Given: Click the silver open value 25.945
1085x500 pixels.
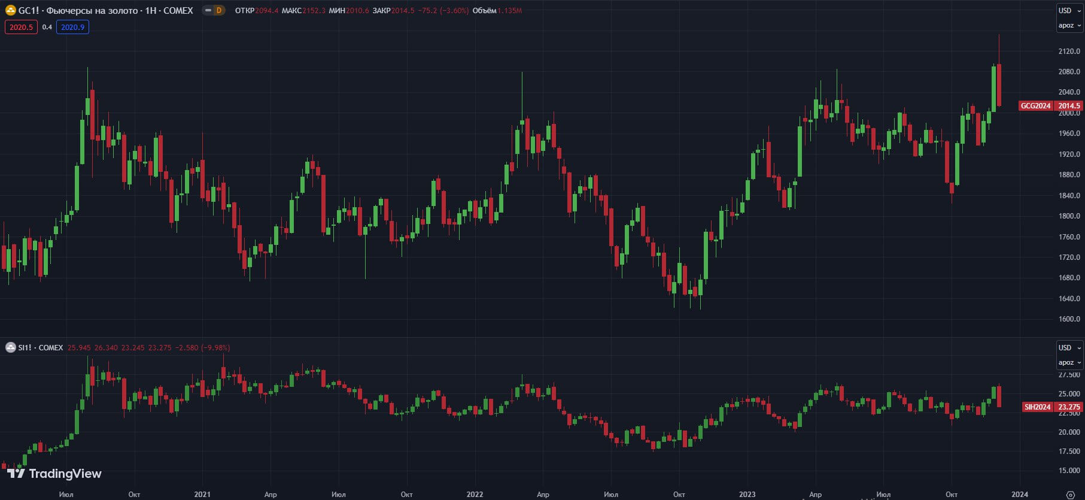Looking at the screenshot, I should point(79,347).
